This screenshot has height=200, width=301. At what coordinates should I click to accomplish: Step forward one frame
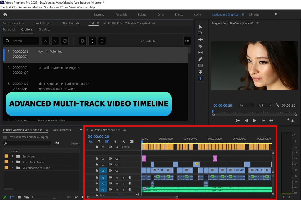coord(263,121)
